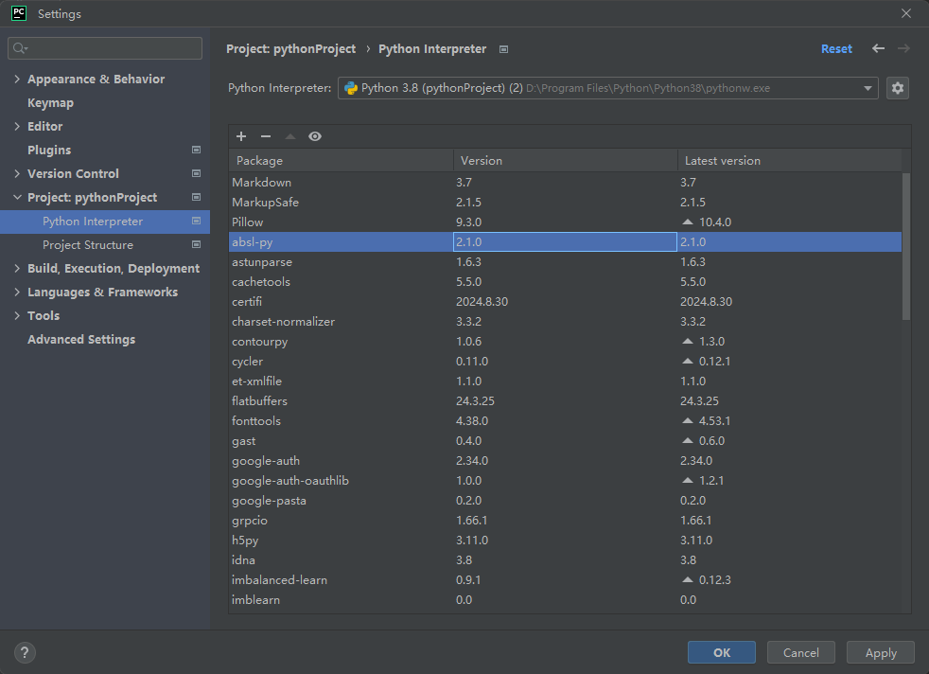Viewport: 929px width, 674px height.
Task: Click upgrade arrow next to imbalanced-learn 0.12.3
Action: 687,579
